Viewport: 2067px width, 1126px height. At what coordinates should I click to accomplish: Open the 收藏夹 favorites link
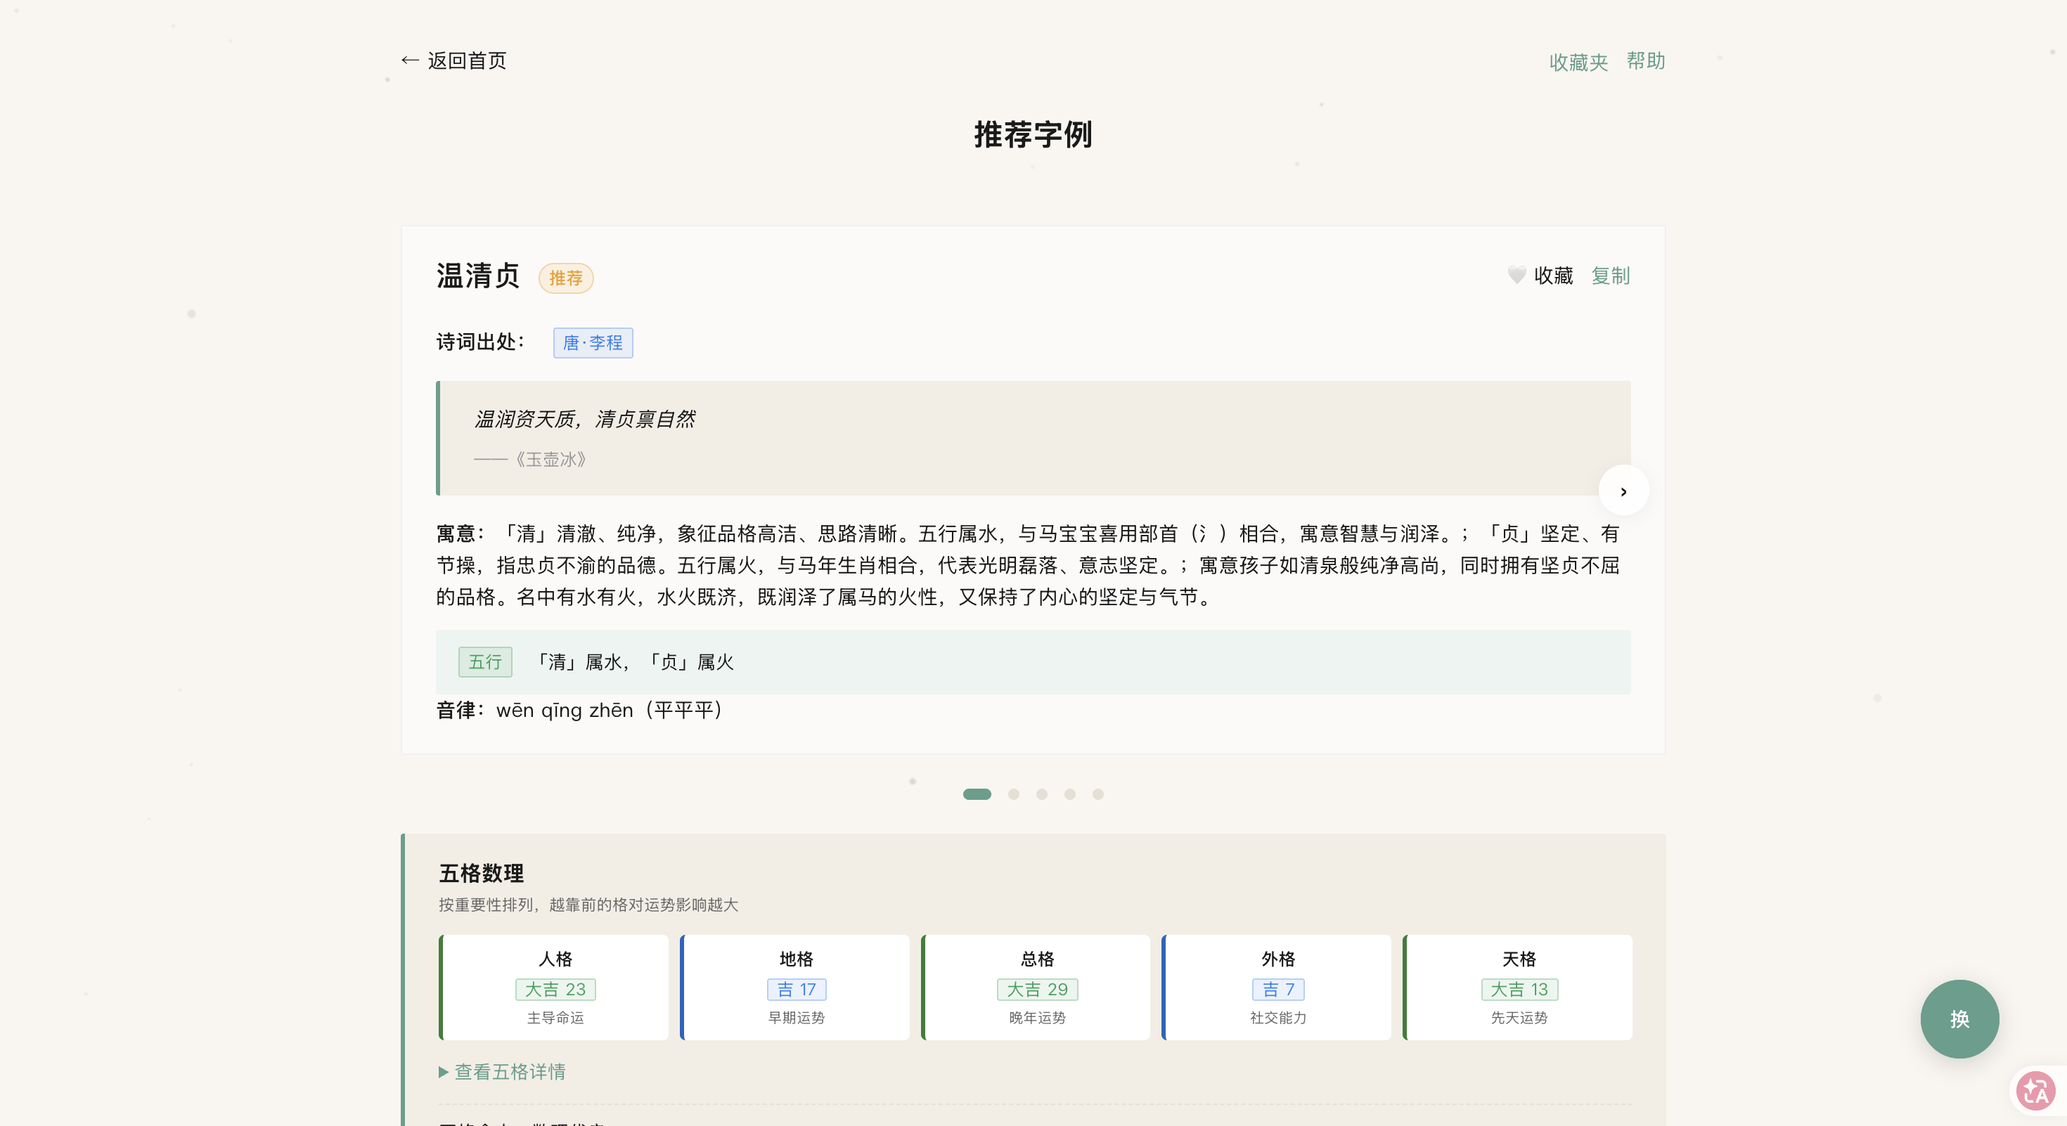pyautogui.click(x=1578, y=62)
